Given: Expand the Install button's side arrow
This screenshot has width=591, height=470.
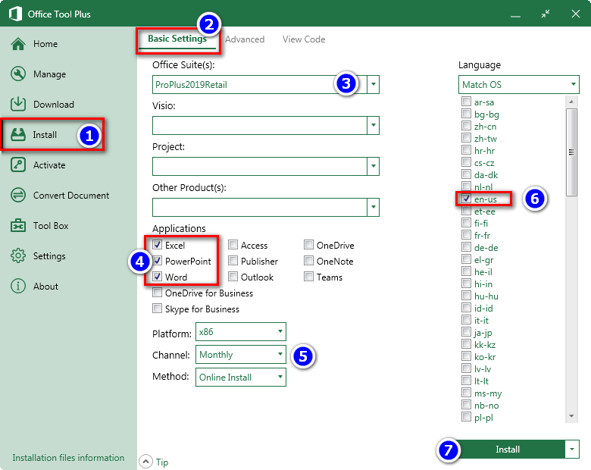Looking at the screenshot, I should (572, 449).
